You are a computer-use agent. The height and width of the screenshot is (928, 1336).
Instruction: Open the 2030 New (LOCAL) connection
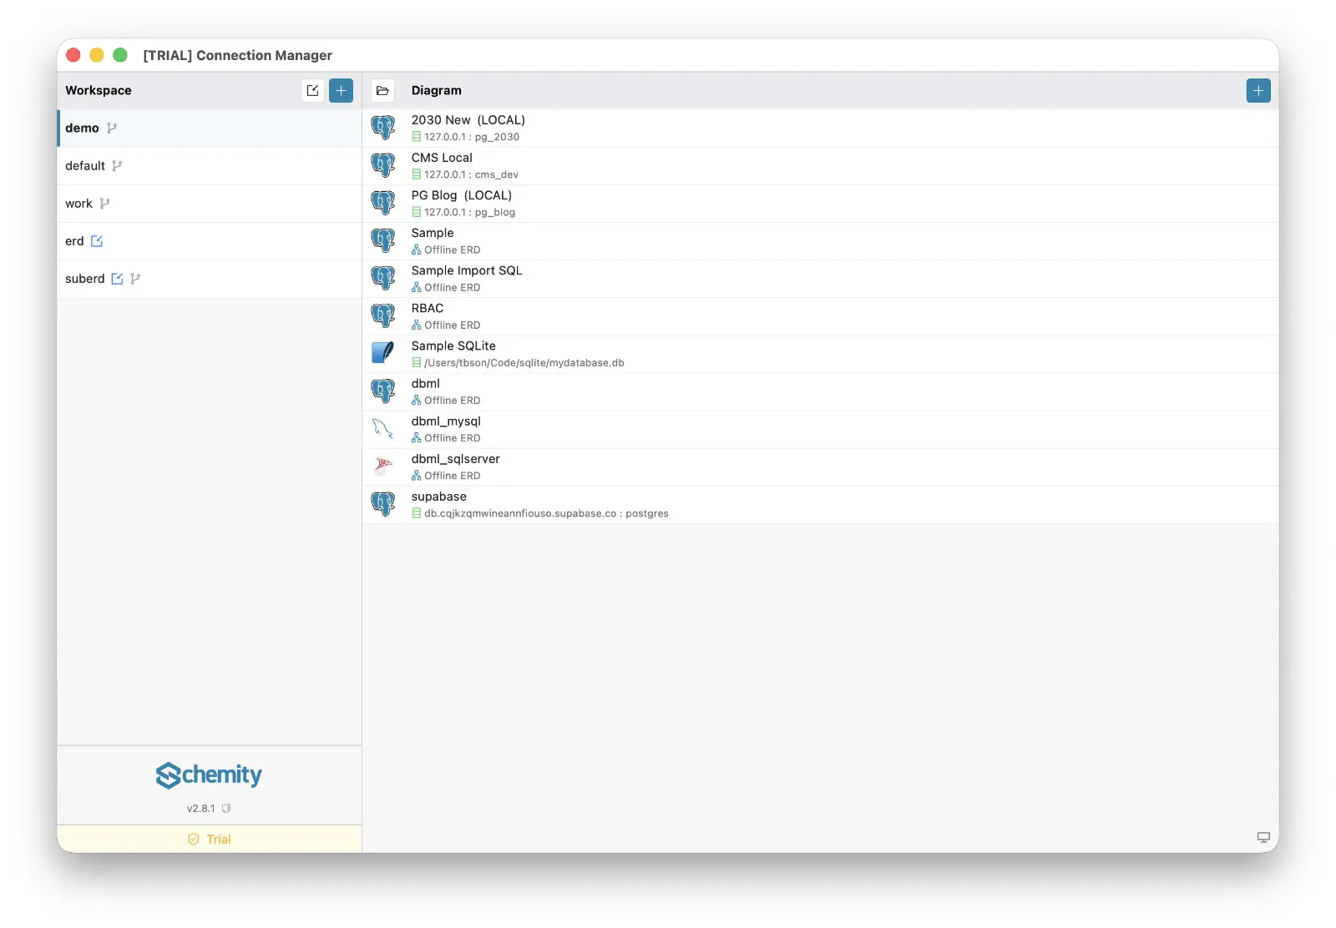tap(821, 128)
